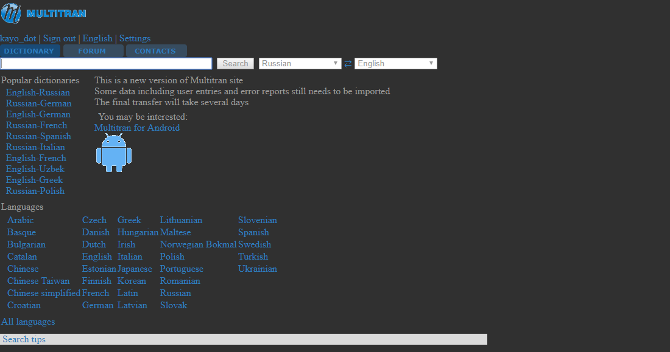The image size is (670, 352).
Task: Click the Android robot image
Action: [114, 153]
